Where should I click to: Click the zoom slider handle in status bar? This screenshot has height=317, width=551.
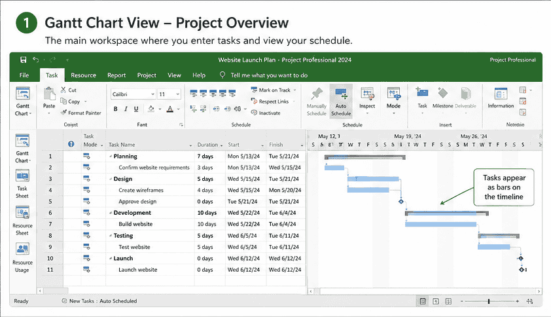489,301
